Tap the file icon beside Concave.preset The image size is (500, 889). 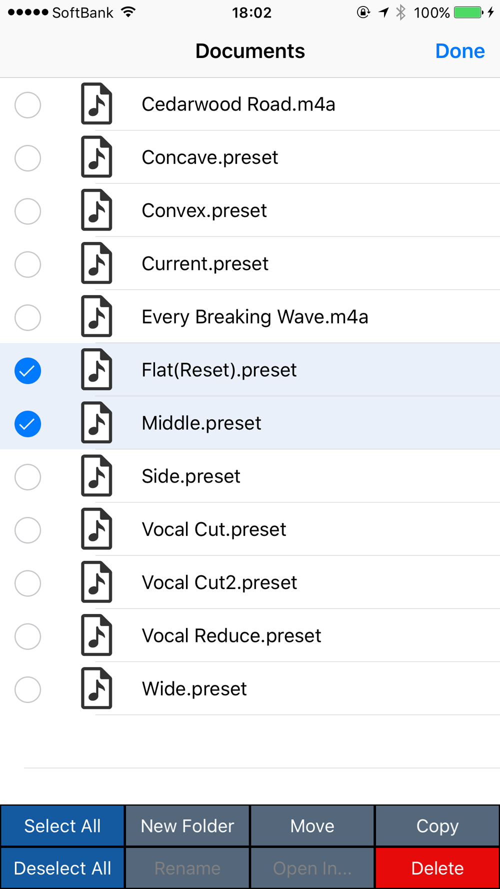pyautogui.click(x=96, y=157)
